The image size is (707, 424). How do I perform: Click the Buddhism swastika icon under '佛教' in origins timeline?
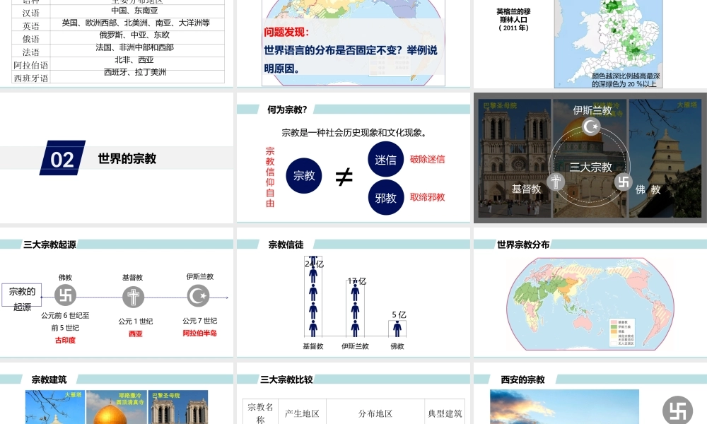pyautogui.click(x=65, y=295)
